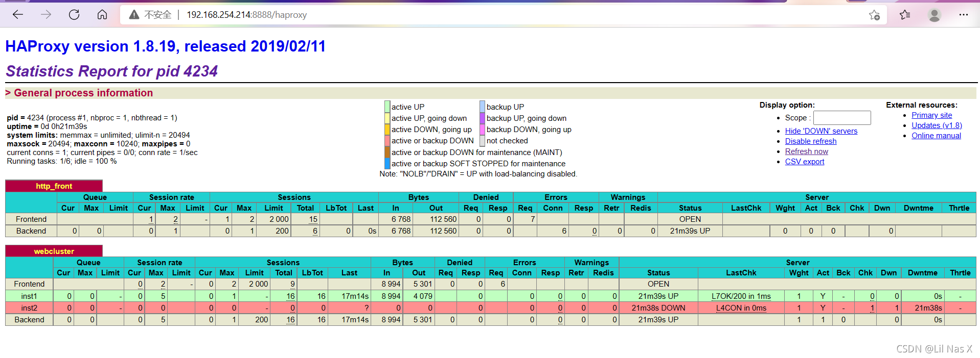Click the webcluster proxy title
This screenshot has height=358, width=980.
tap(54, 251)
